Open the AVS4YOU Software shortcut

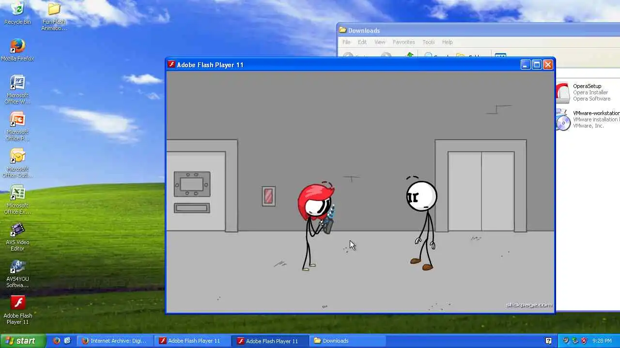click(x=17, y=274)
